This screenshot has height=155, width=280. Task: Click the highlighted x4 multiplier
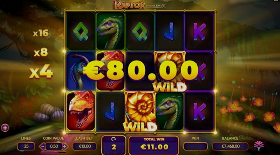(x=41, y=72)
